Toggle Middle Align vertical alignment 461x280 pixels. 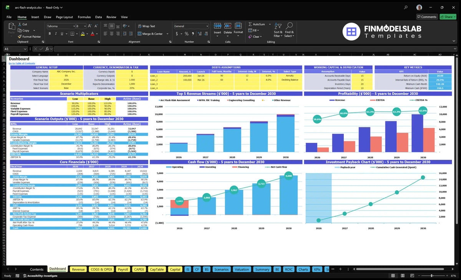pyautogui.click(x=111, y=26)
